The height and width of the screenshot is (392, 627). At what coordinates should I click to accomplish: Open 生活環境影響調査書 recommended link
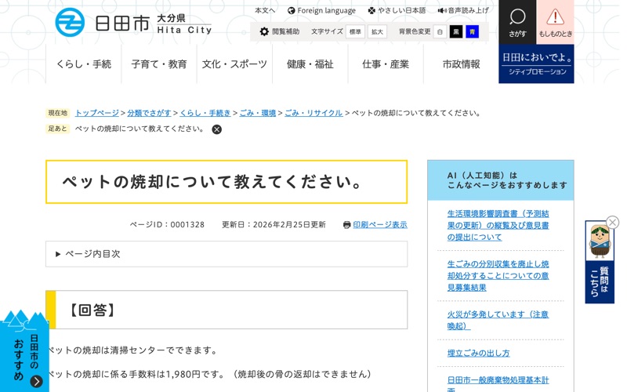coord(498,225)
